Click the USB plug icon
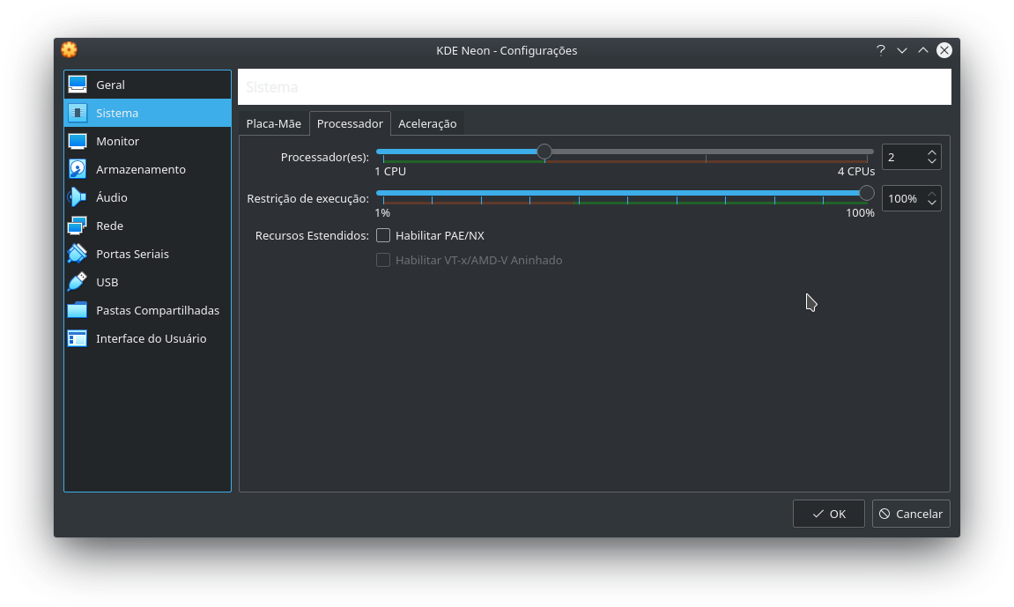1014x607 pixels. pyautogui.click(x=78, y=282)
